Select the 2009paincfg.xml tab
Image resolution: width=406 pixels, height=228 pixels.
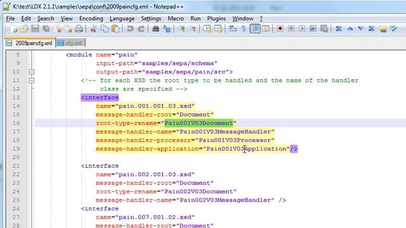pos(30,43)
